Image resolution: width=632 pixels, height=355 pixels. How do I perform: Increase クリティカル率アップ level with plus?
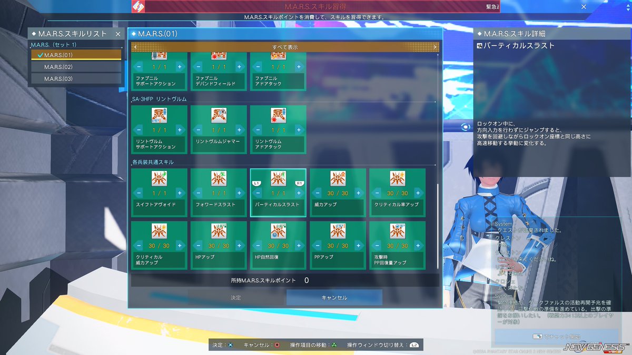coord(418,193)
